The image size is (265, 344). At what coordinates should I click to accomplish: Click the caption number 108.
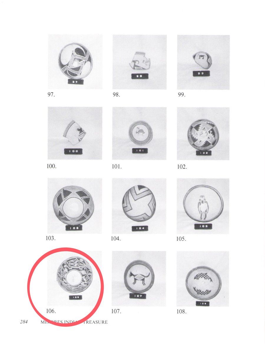tap(181, 312)
